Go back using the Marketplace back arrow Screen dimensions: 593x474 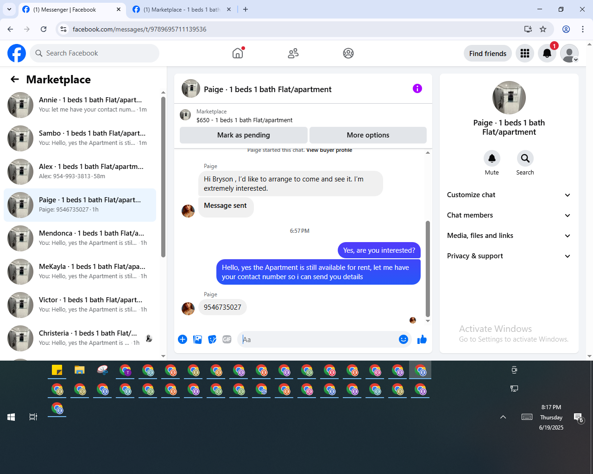[x=15, y=79]
